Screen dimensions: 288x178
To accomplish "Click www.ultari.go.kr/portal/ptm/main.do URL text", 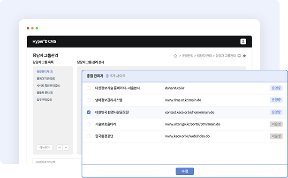I will coord(192,124).
